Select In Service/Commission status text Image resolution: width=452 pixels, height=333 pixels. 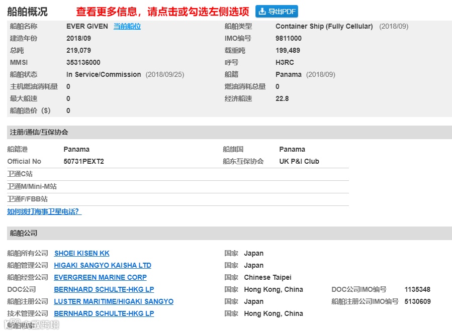[x=104, y=75]
